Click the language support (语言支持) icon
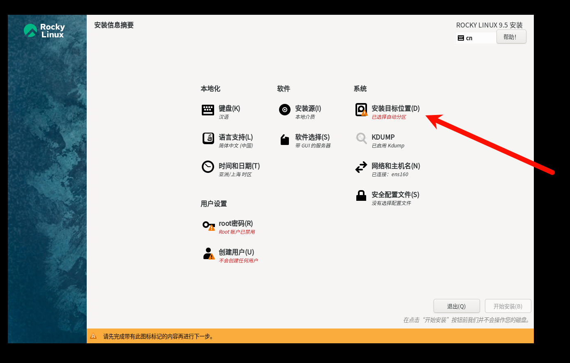The height and width of the screenshot is (363, 570). coord(208,138)
